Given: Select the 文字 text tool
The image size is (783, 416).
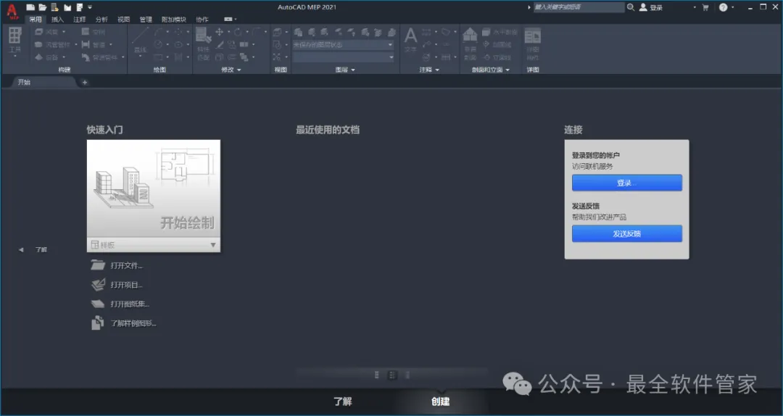Looking at the screenshot, I should 410,40.
